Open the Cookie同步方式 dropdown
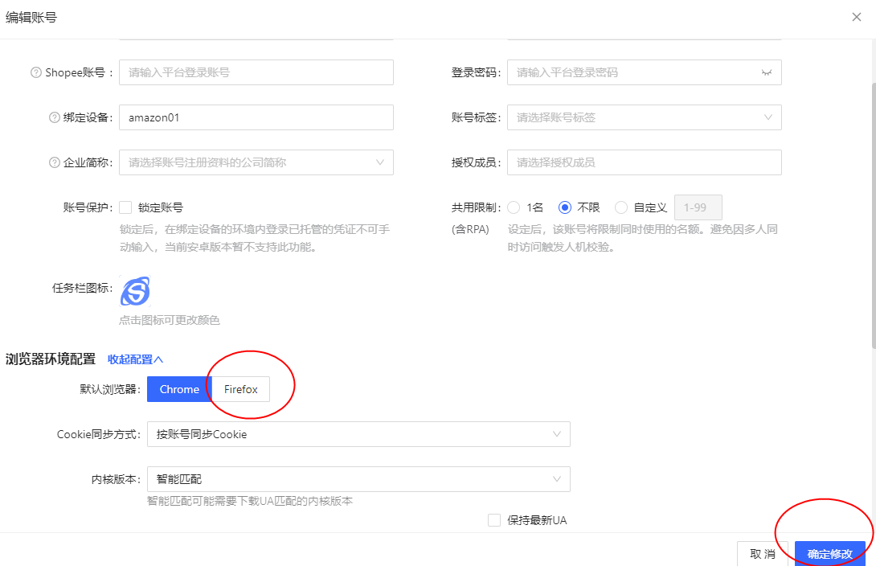876x566 pixels. pos(358,434)
